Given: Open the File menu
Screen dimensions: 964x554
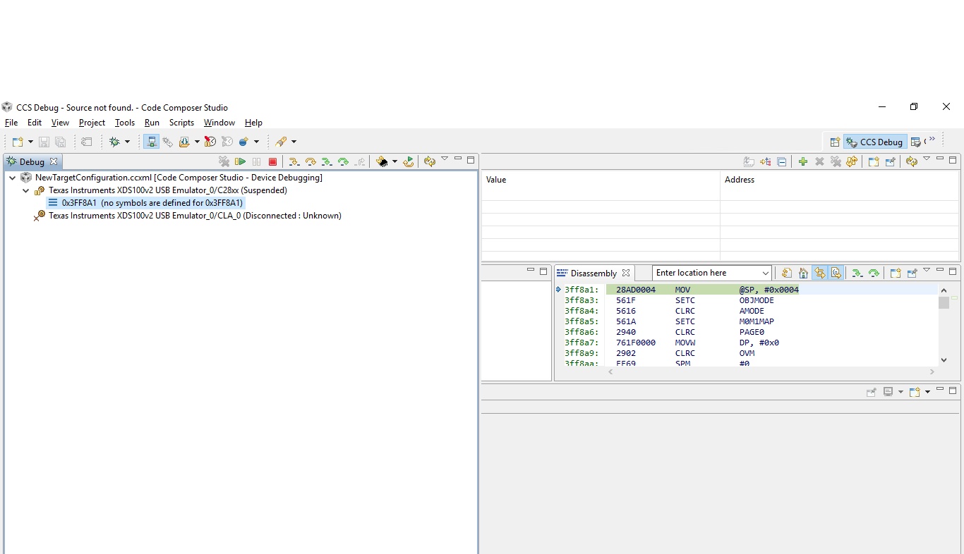Looking at the screenshot, I should click(x=11, y=123).
